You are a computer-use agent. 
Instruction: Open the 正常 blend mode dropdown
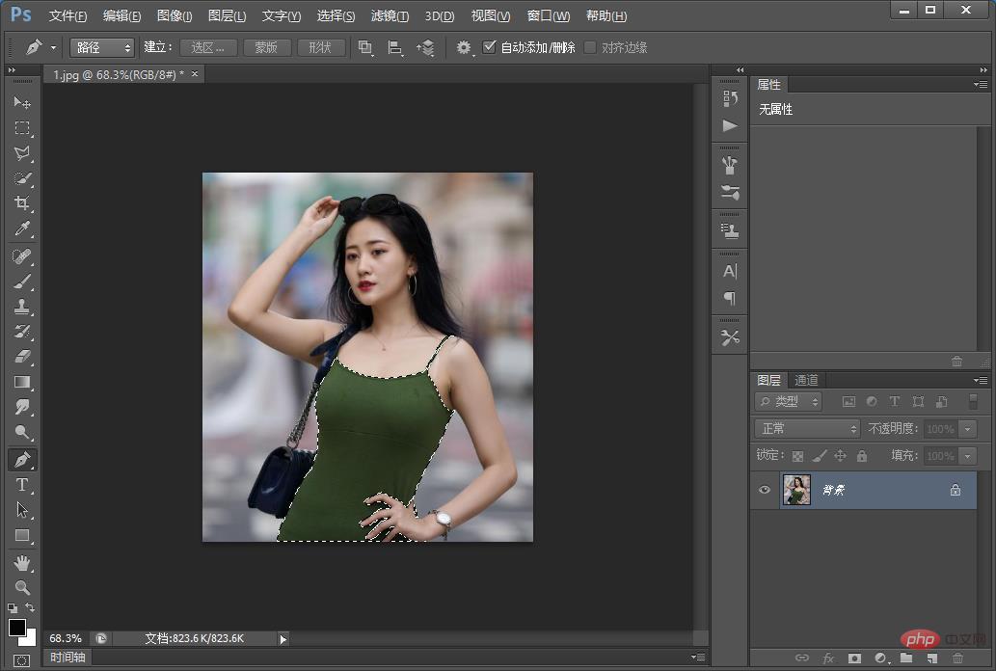point(807,429)
